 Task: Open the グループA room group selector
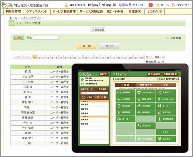coord(94,93)
